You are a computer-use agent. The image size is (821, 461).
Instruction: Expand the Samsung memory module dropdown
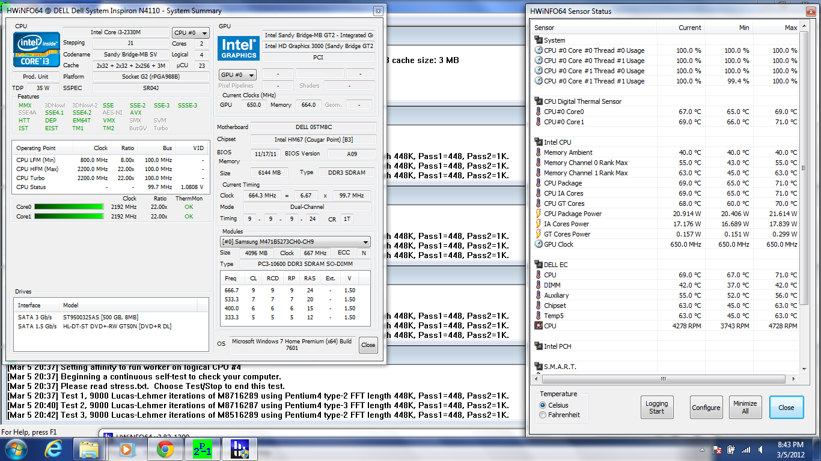295,242
